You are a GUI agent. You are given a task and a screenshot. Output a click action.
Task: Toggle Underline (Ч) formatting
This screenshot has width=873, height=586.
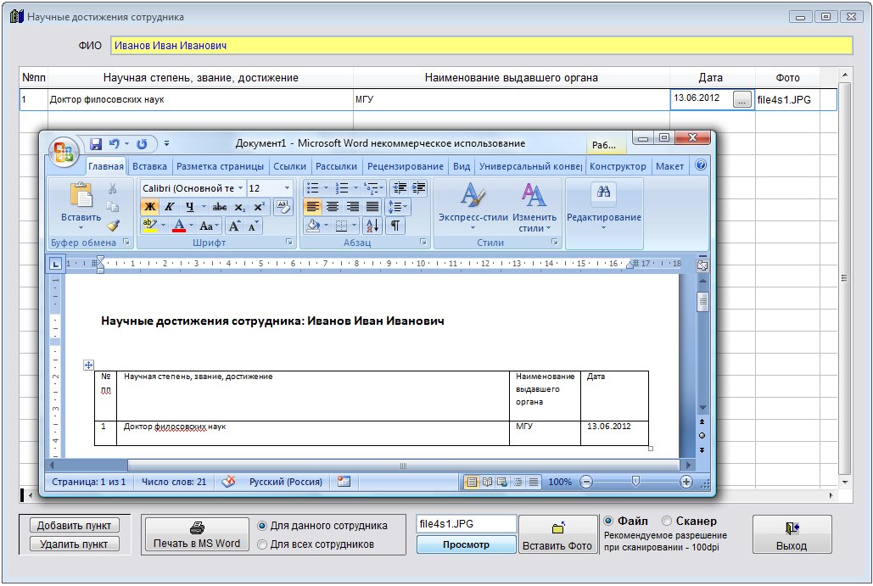pyautogui.click(x=189, y=207)
